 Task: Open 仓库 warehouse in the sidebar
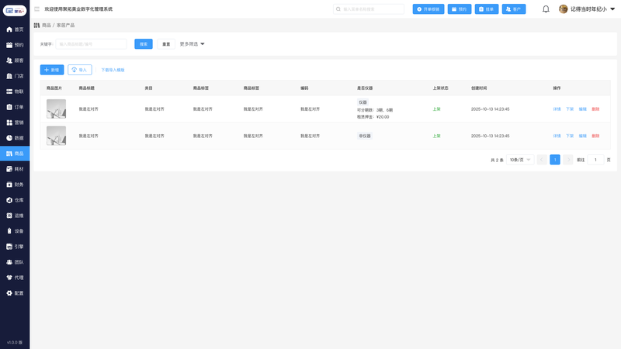click(x=15, y=200)
